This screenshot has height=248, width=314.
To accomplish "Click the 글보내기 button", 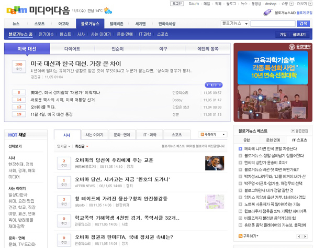I will coord(299,35).
